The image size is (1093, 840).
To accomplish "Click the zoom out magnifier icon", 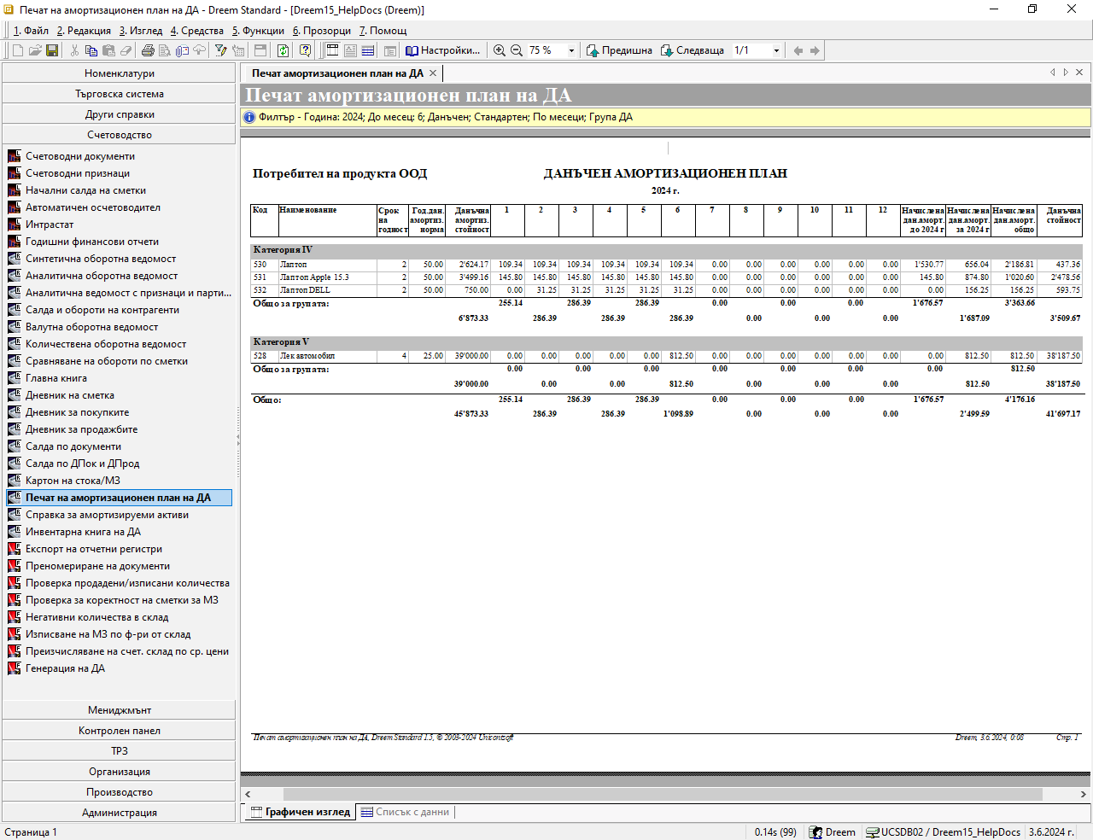I will coord(517,50).
